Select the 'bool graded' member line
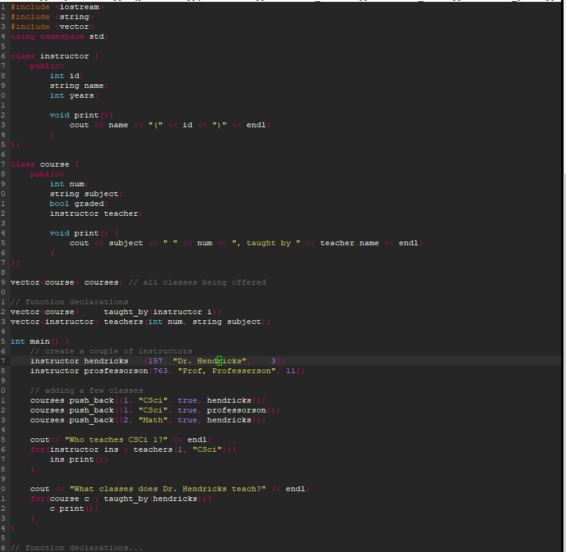This screenshot has width=566, height=552. 78,203
